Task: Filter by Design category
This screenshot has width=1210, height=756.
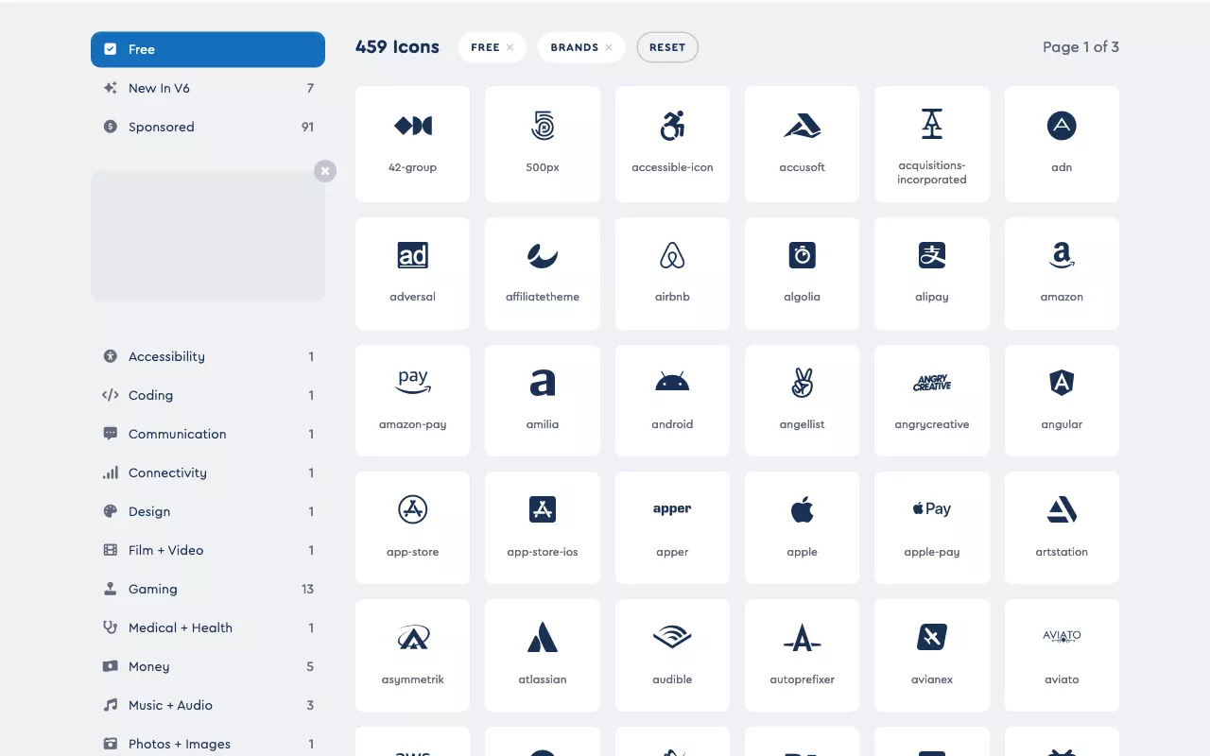Action: coord(208,511)
